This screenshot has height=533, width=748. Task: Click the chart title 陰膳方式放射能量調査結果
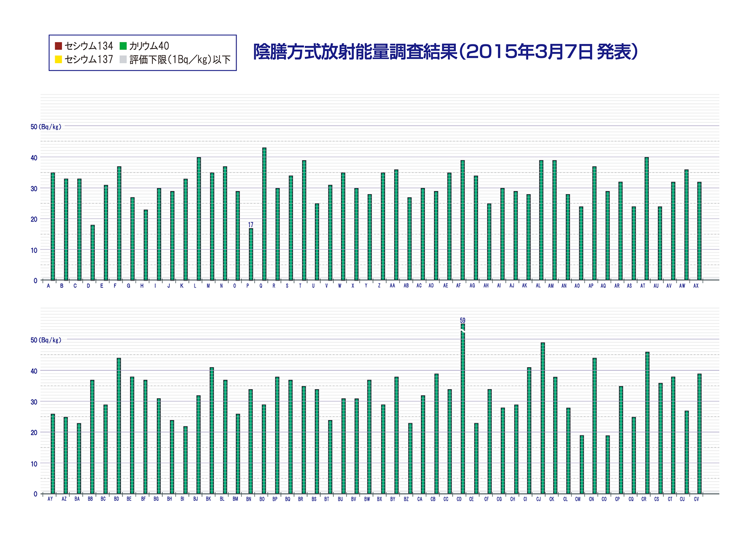pyautogui.click(x=355, y=51)
